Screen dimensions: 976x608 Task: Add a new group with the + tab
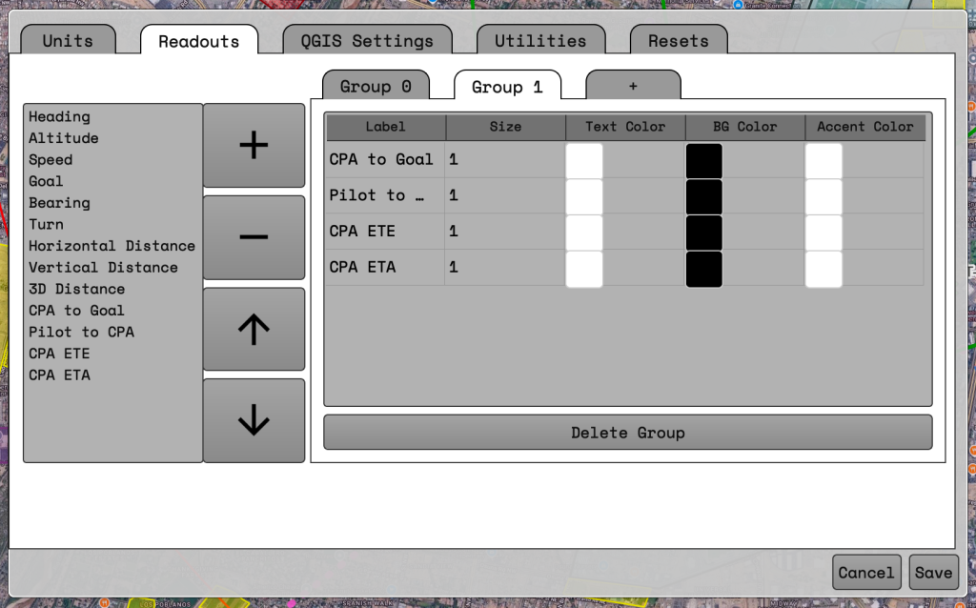[x=633, y=86]
